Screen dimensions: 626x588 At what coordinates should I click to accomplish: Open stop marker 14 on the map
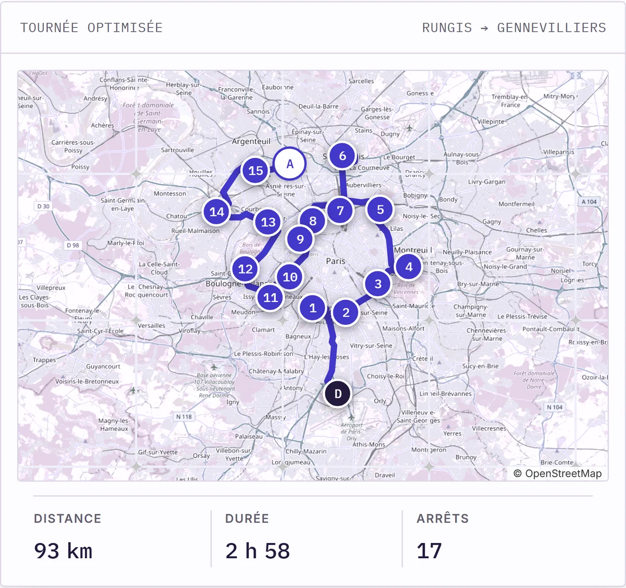click(x=217, y=212)
